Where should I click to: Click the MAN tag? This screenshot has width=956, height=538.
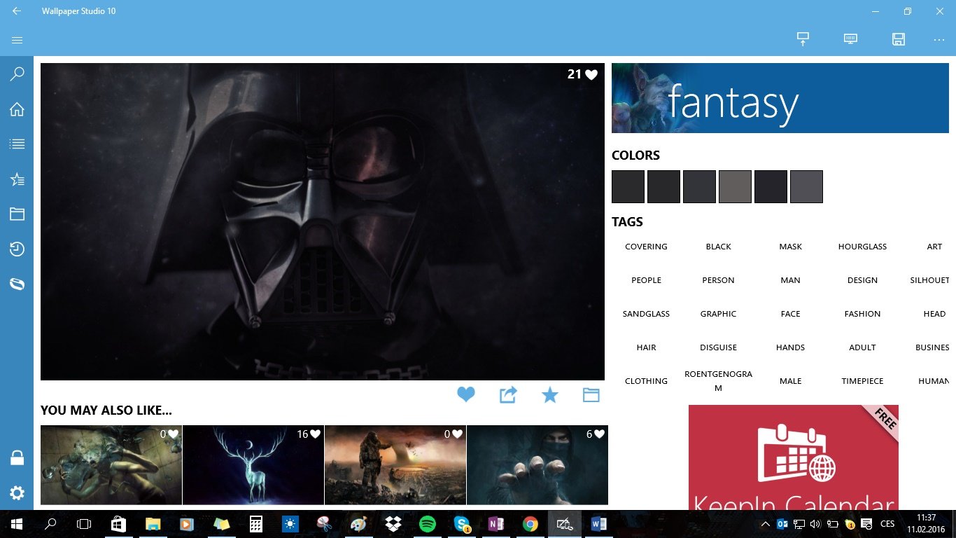(790, 280)
